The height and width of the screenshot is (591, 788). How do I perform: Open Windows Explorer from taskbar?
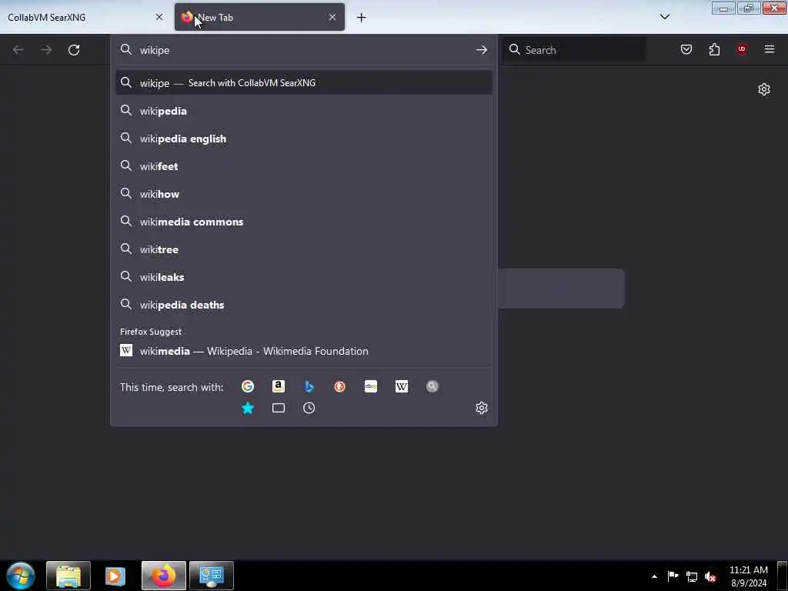pyautogui.click(x=68, y=576)
